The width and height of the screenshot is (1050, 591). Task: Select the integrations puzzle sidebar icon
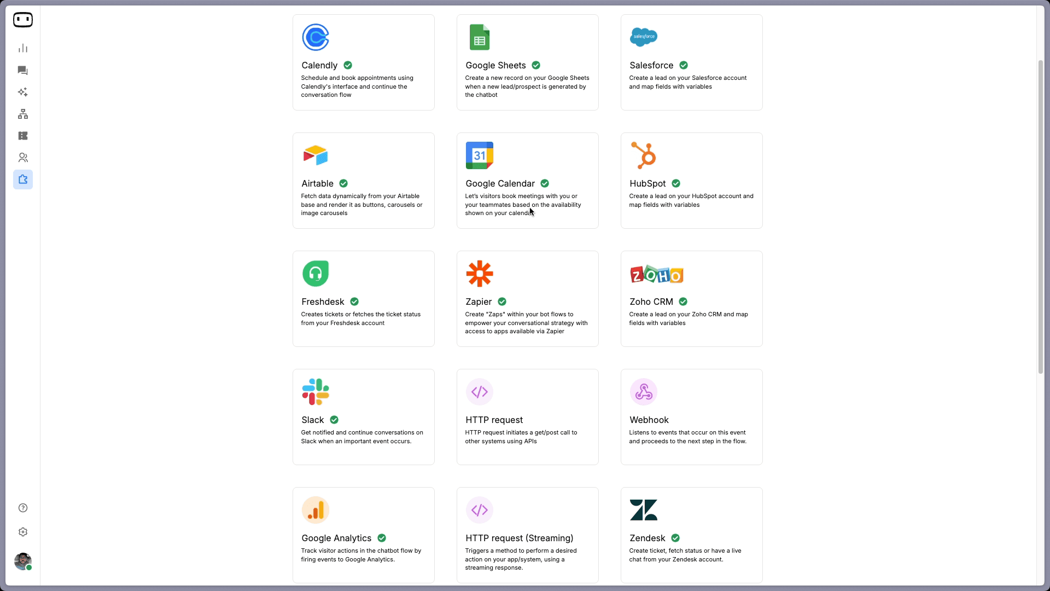click(x=23, y=179)
